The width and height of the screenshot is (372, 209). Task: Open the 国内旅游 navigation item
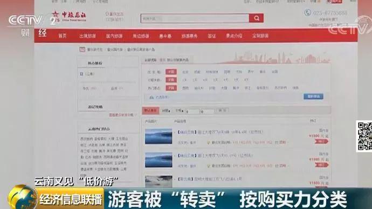pos(114,36)
